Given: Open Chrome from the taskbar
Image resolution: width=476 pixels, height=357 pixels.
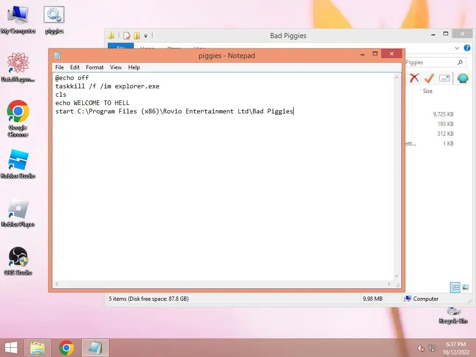Looking at the screenshot, I should pos(66,348).
